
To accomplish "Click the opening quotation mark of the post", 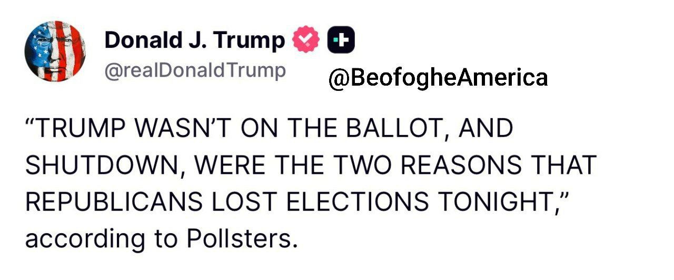I will 31,124.
